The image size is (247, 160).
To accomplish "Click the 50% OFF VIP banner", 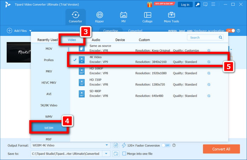I will click(x=164, y=4).
